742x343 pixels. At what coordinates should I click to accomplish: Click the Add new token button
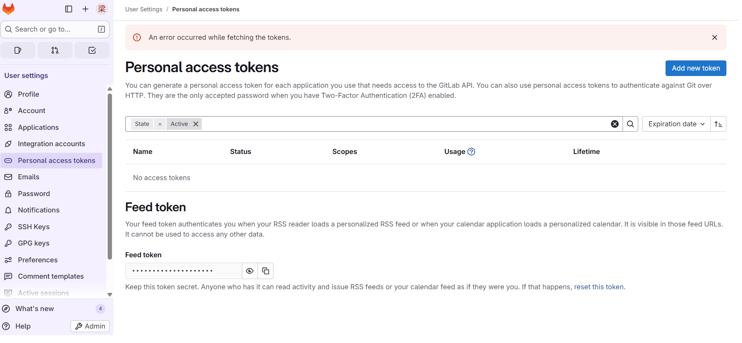click(696, 68)
